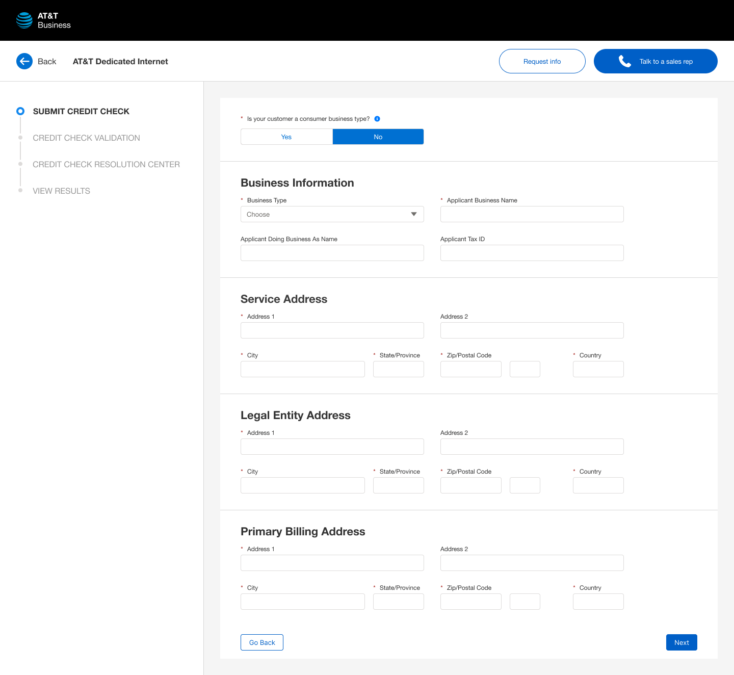
Task: Click Primary Billing City field
Action: 303,602
